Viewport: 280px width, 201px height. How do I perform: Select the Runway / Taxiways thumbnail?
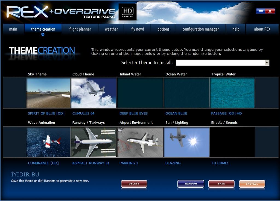[94, 142]
